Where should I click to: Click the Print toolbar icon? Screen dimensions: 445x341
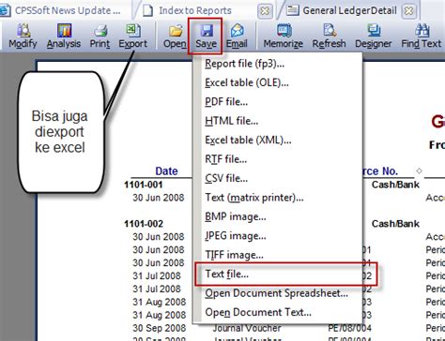click(100, 37)
